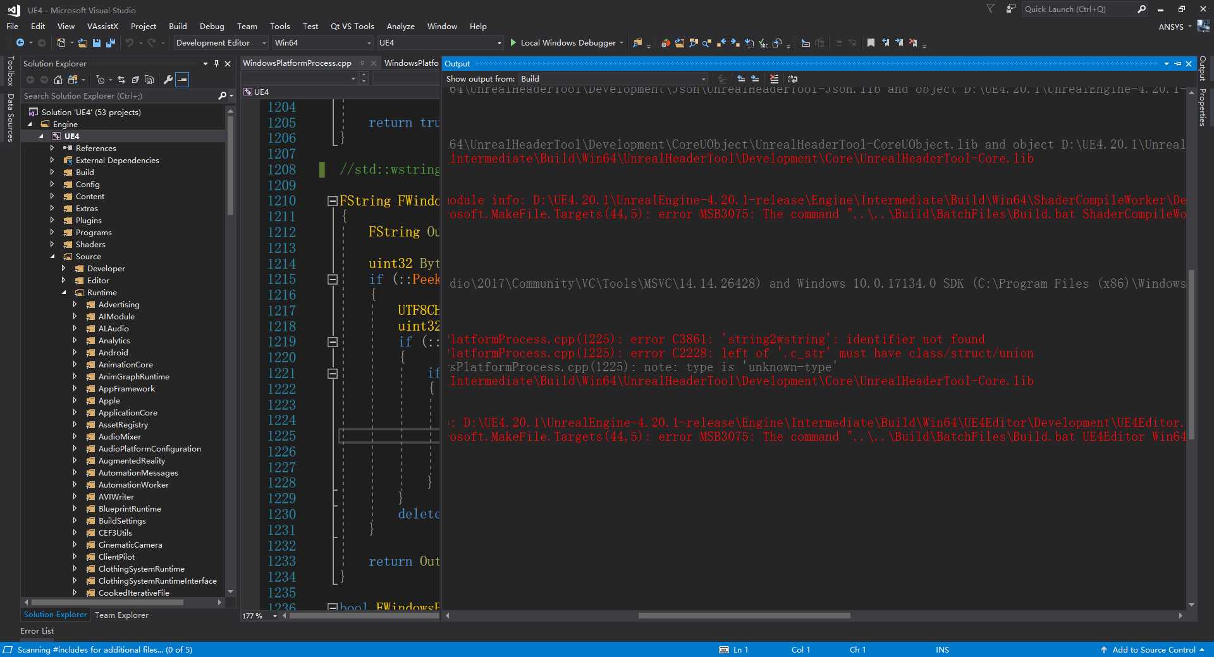
Task: Open the Win64 platform dropdown
Action: (x=322, y=43)
